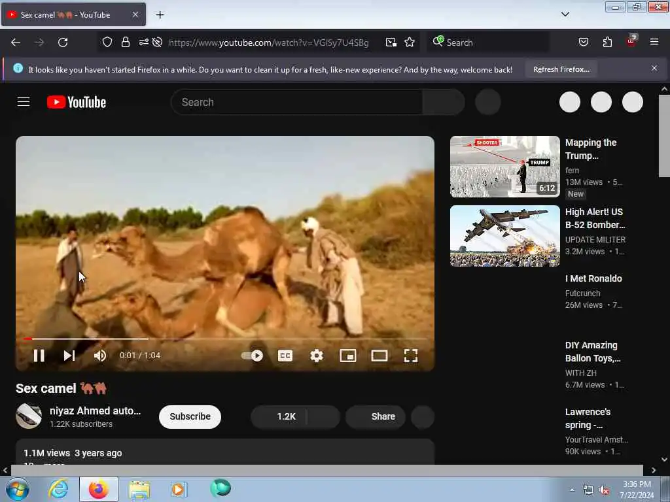Click the right arrow of horizontal scrollbar

(x=654, y=470)
